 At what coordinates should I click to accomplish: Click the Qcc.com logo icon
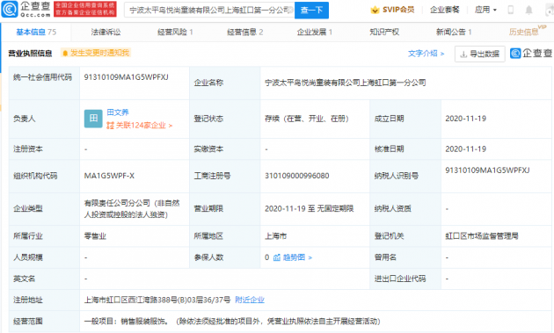point(10,9)
